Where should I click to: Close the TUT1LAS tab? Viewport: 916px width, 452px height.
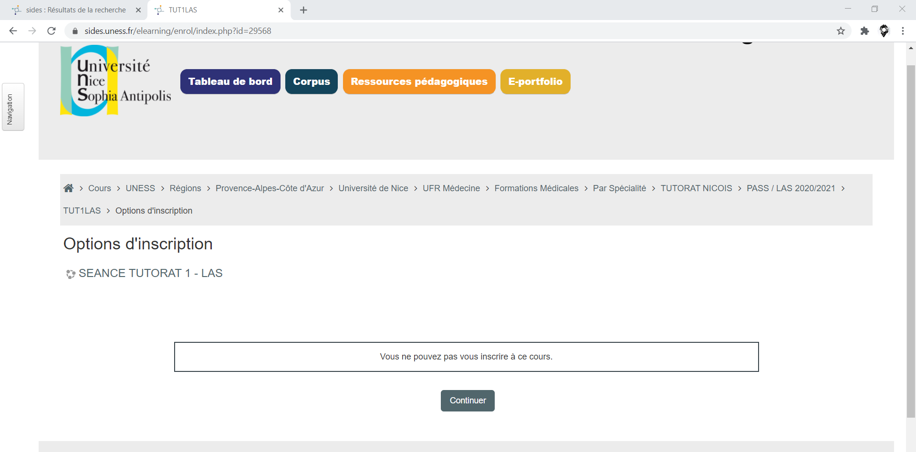281,10
